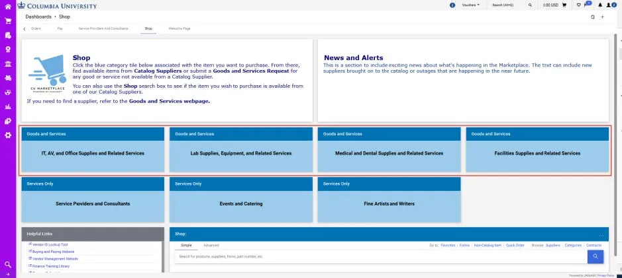The height and width of the screenshot is (278, 622).
Task: Go to Quick Order link
Action: [515, 245]
